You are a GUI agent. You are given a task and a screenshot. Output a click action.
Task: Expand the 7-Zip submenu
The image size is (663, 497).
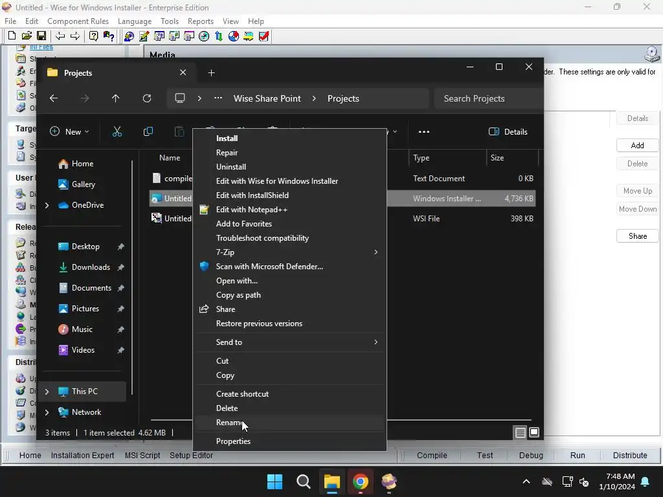376,252
